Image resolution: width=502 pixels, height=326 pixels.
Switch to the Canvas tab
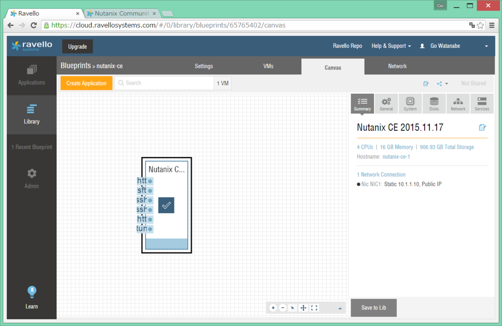click(x=333, y=67)
